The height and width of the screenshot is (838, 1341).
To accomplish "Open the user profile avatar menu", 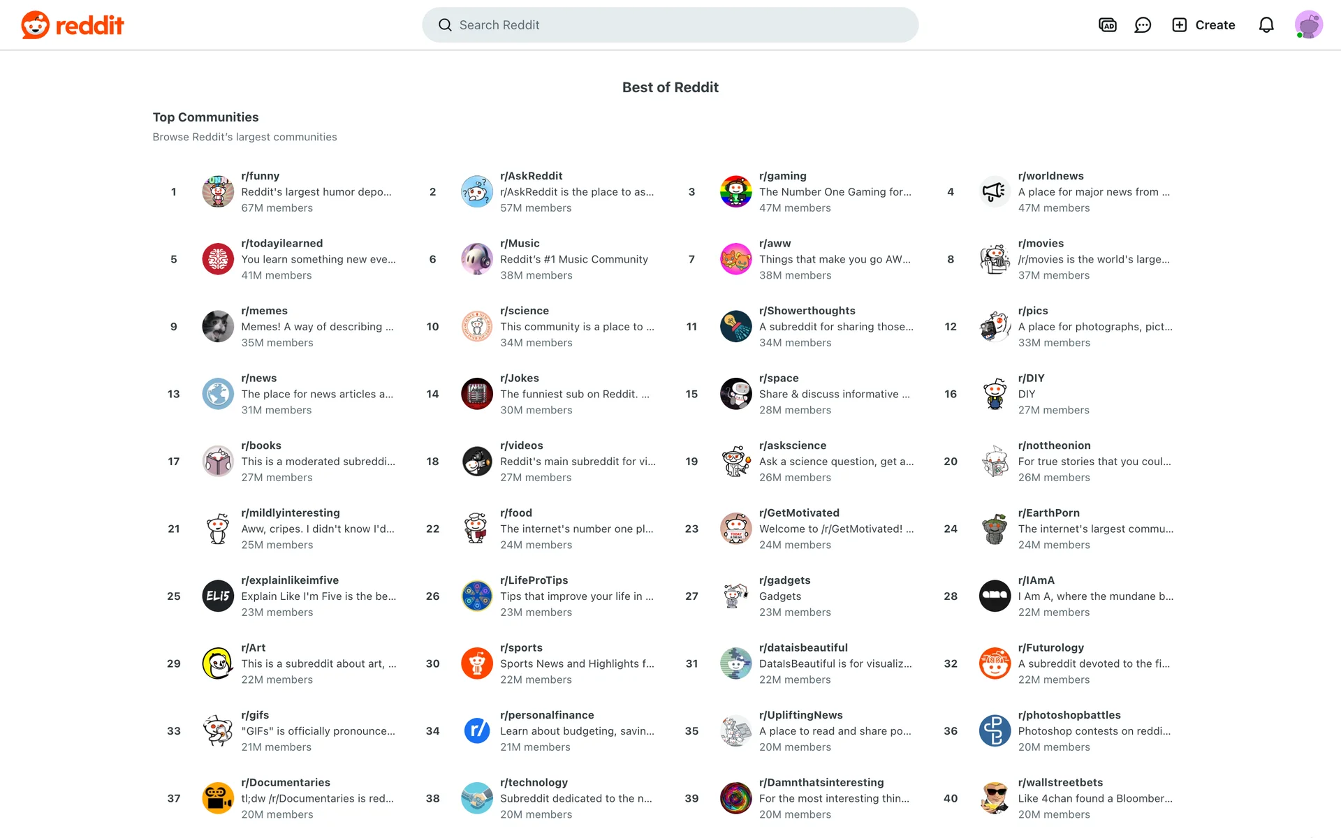I will point(1308,25).
